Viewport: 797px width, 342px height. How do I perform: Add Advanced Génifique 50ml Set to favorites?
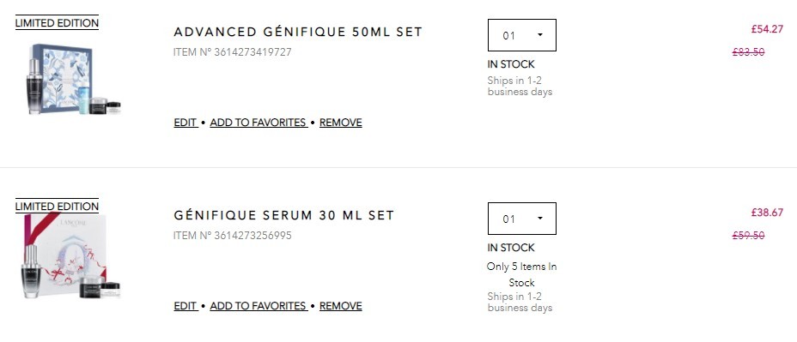coord(259,123)
